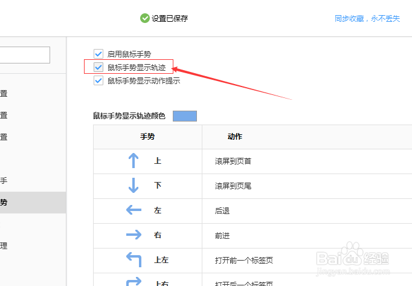Click the 鼠标手势显示轨迹颜色 label
Viewport: 412px width, 286px height.
click(129, 116)
